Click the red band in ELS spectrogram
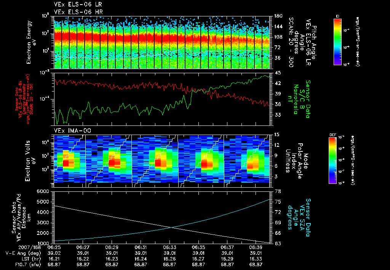 (x=161, y=37)
